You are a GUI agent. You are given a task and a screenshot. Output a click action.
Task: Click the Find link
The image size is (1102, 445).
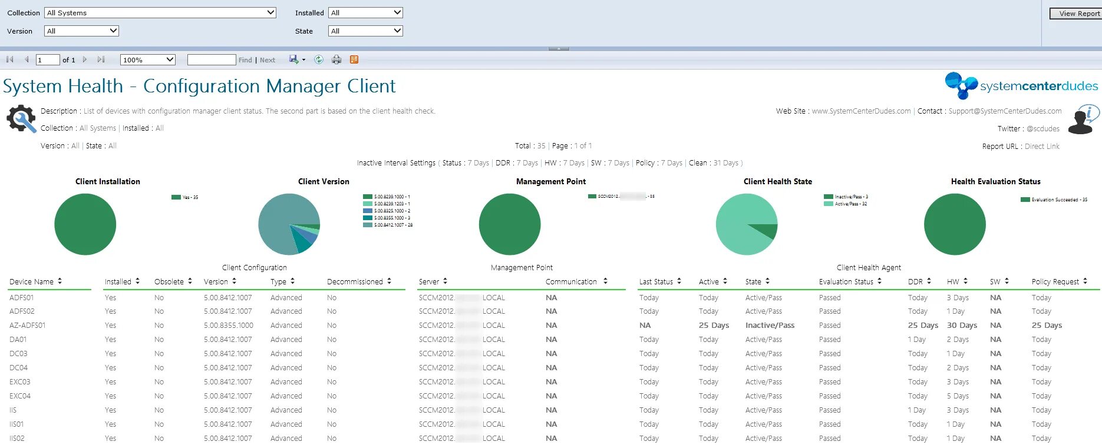(x=245, y=60)
